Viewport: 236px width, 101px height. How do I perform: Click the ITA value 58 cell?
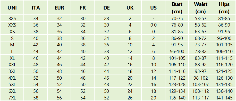36,98
